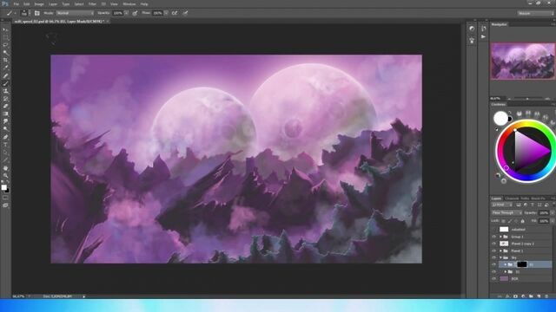The width and height of the screenshot is (556, 312).
Task: Open the tool preset picker arrow
Action: [15, 13]
